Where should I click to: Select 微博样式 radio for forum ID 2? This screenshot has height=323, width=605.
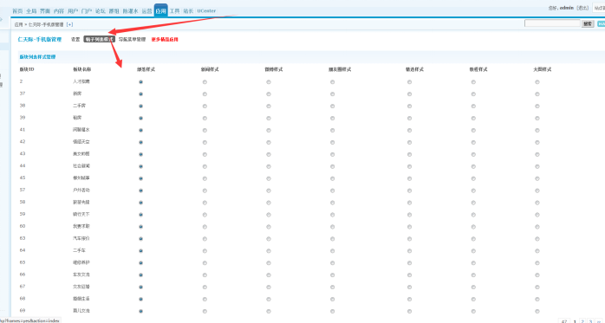coord(269,82)
